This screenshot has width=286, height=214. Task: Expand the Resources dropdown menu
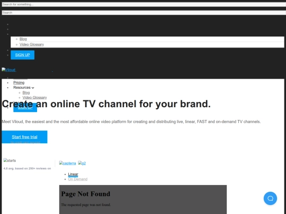pyautogui.click(x=24, y=88)
